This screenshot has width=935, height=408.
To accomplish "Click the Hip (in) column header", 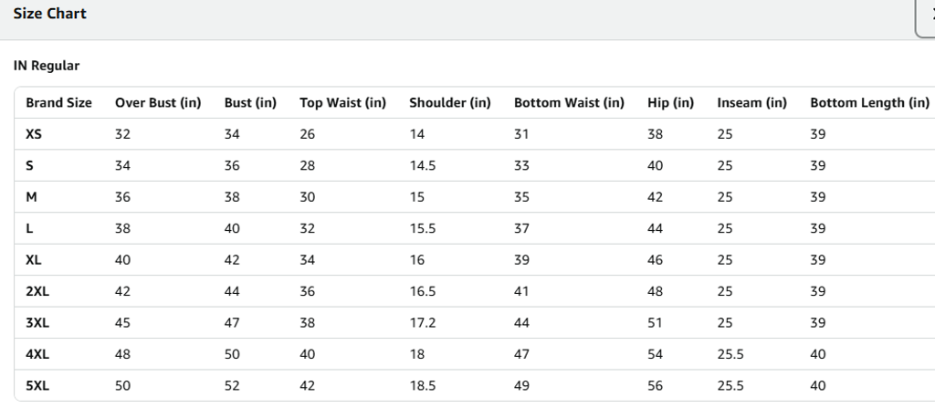I will click(x=671, y=102).
